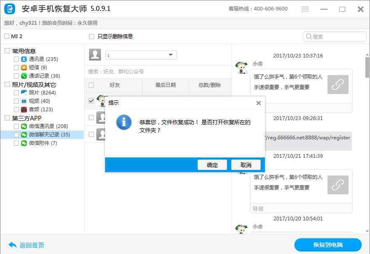The image size is (370, 254).
Task: Click 取消 button in dialog
Action: pos(246,165)
